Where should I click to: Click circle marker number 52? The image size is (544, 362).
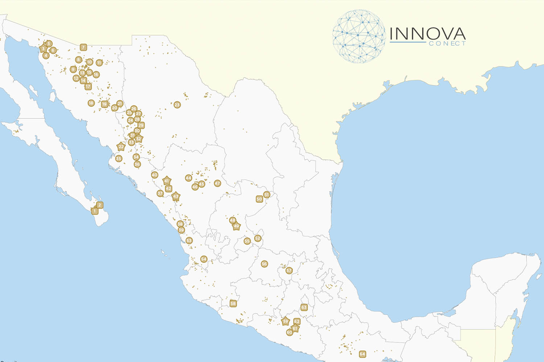coord(257,238)
